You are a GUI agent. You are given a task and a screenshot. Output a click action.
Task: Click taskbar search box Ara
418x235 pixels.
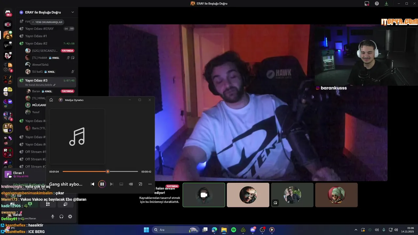176,230
